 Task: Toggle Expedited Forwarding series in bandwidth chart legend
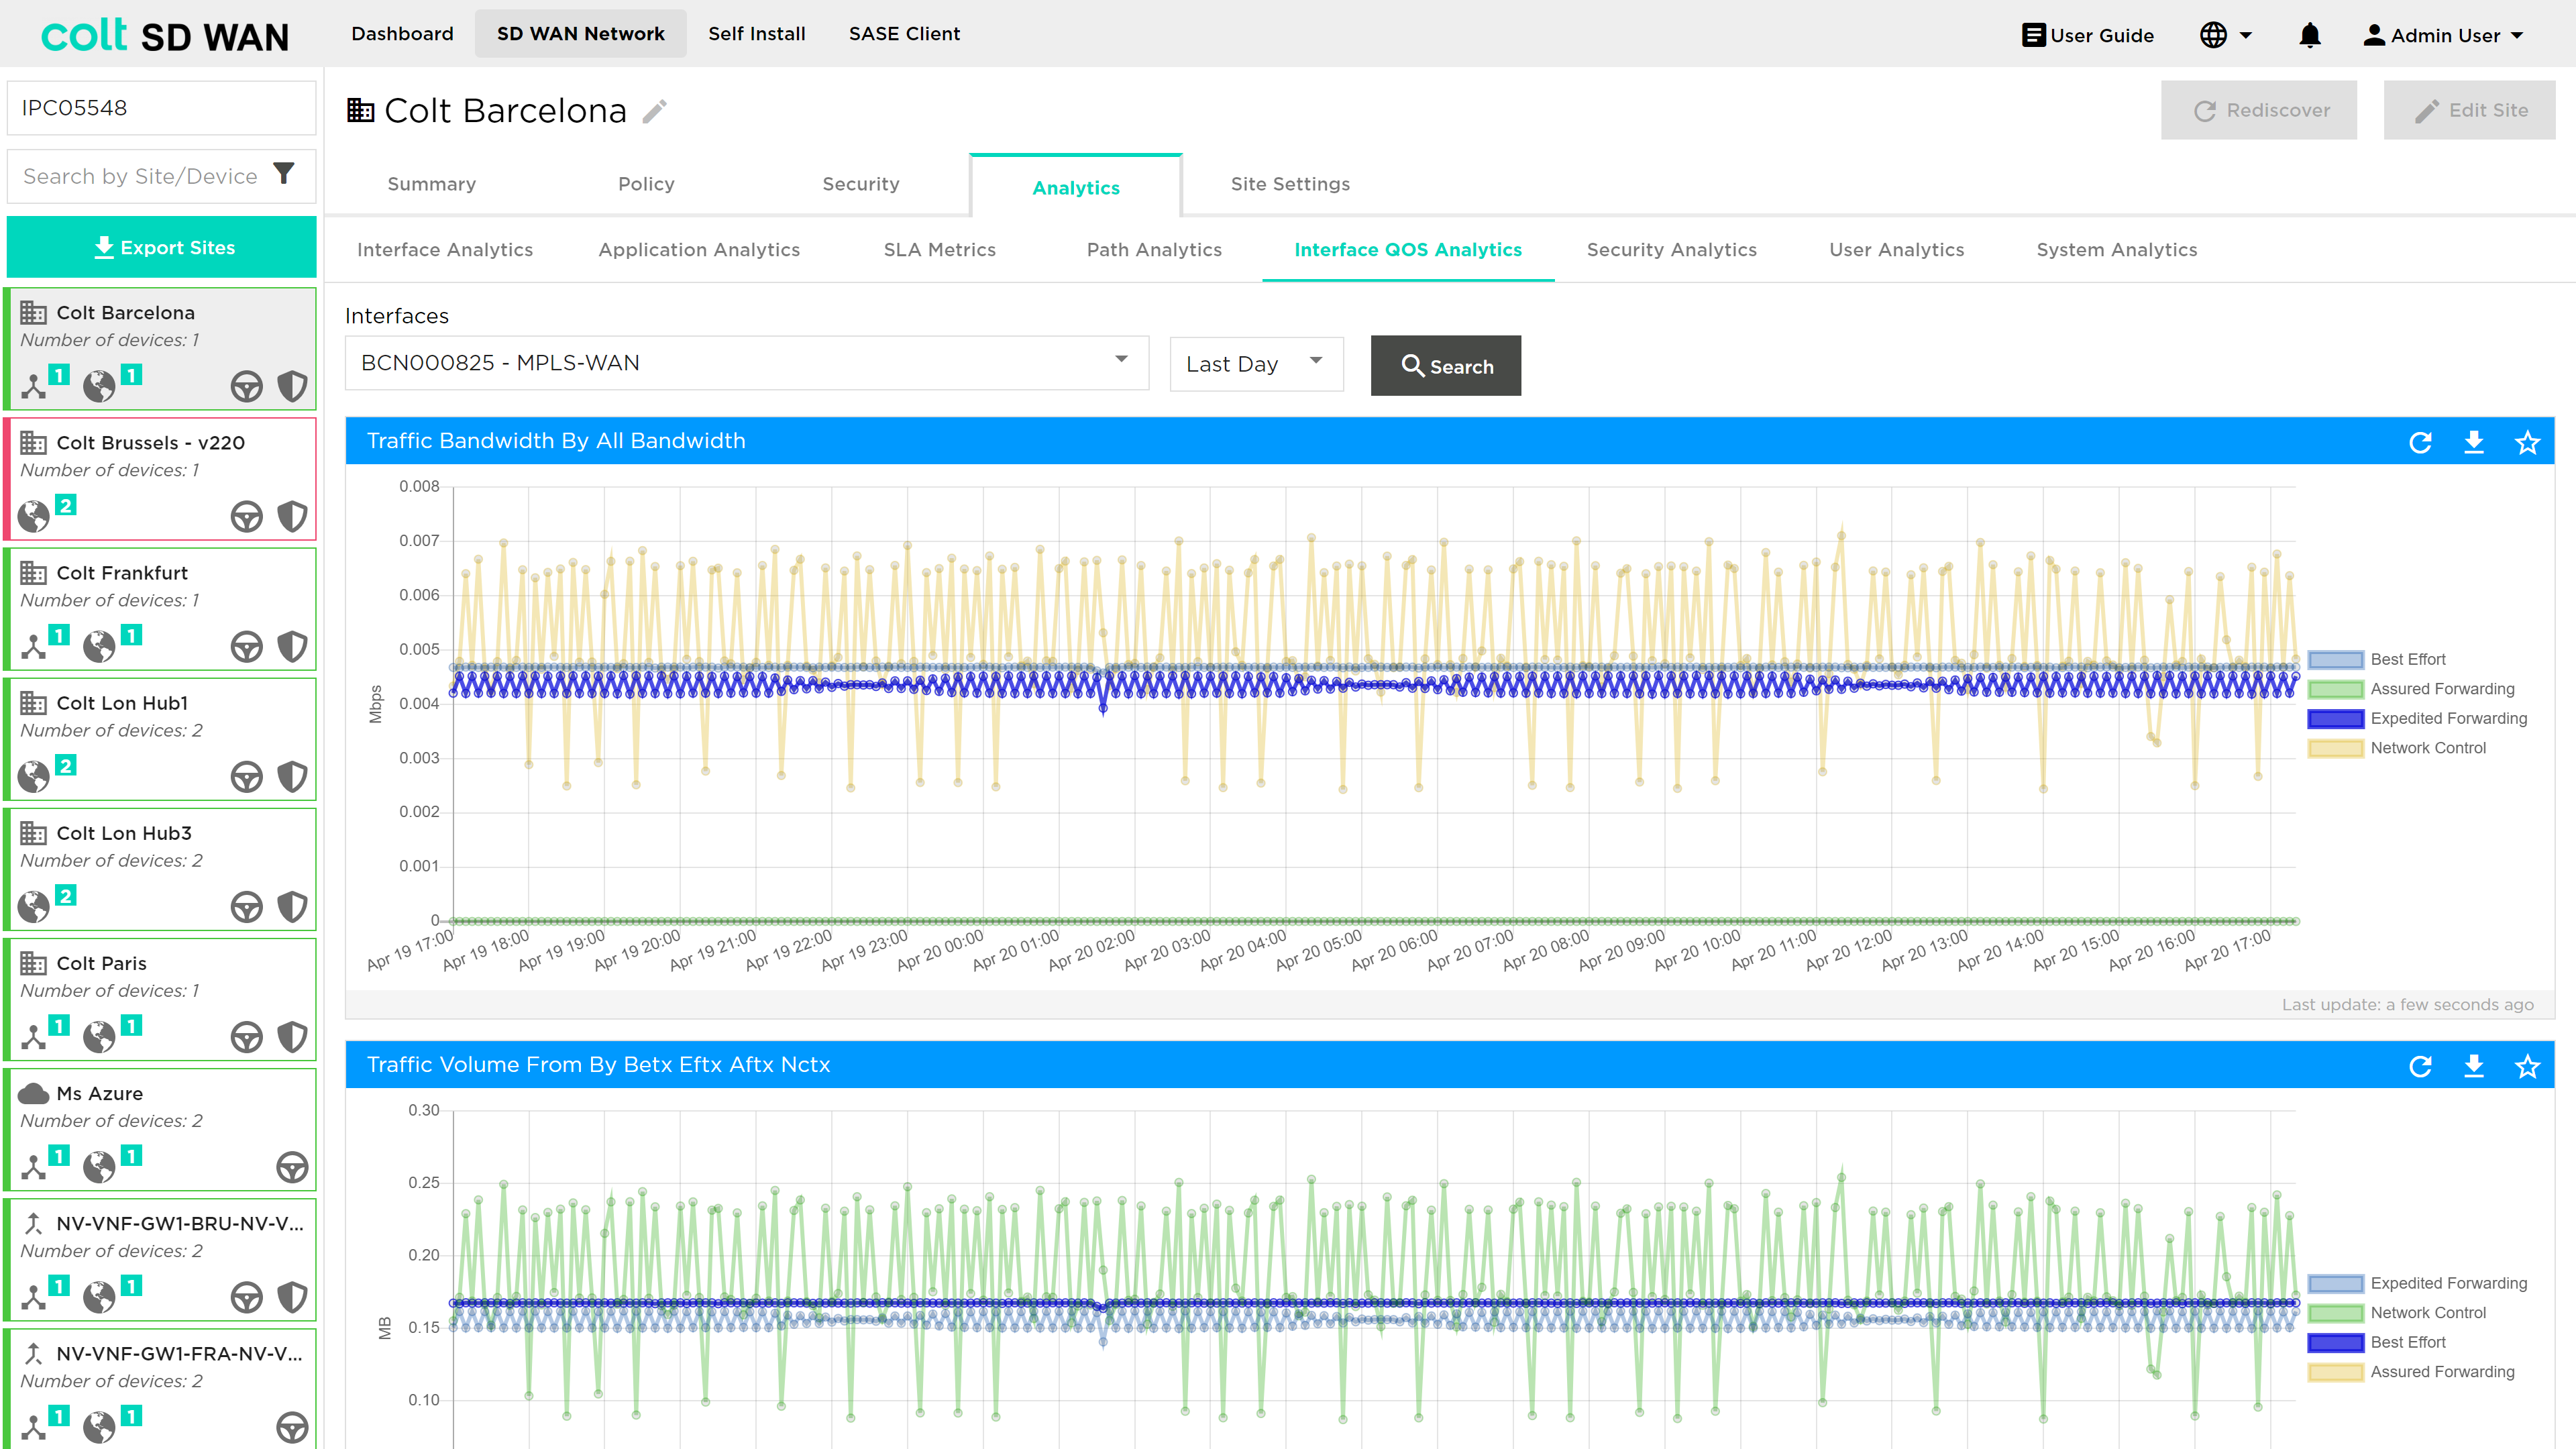(2417, 718)
